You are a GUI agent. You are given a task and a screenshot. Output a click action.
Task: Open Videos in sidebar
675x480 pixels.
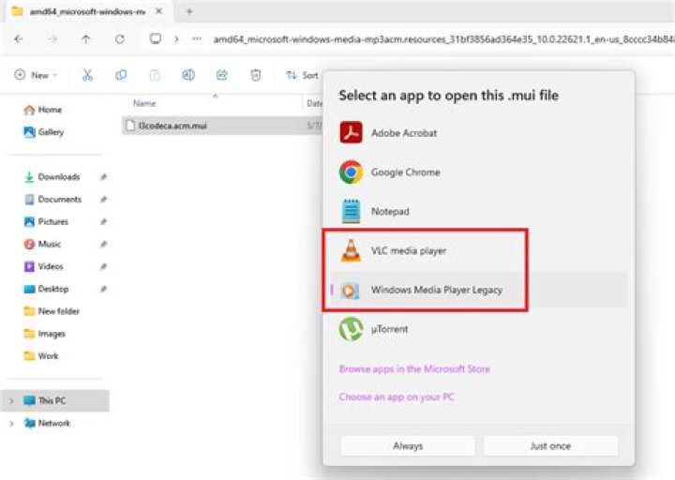coord(43,266)
